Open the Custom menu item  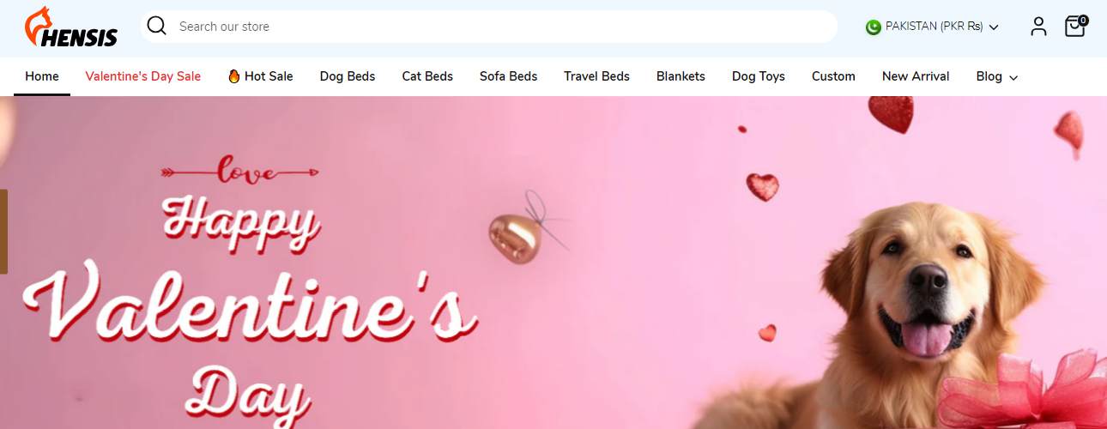point(833,76)
